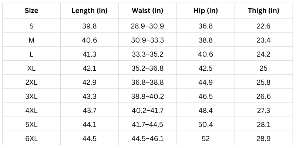This screenshot has height=148, width=296.
Task: Click the Size column header
Action: tap(31, 10)
